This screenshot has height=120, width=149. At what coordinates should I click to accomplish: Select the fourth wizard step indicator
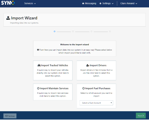(x=110, y=32)
